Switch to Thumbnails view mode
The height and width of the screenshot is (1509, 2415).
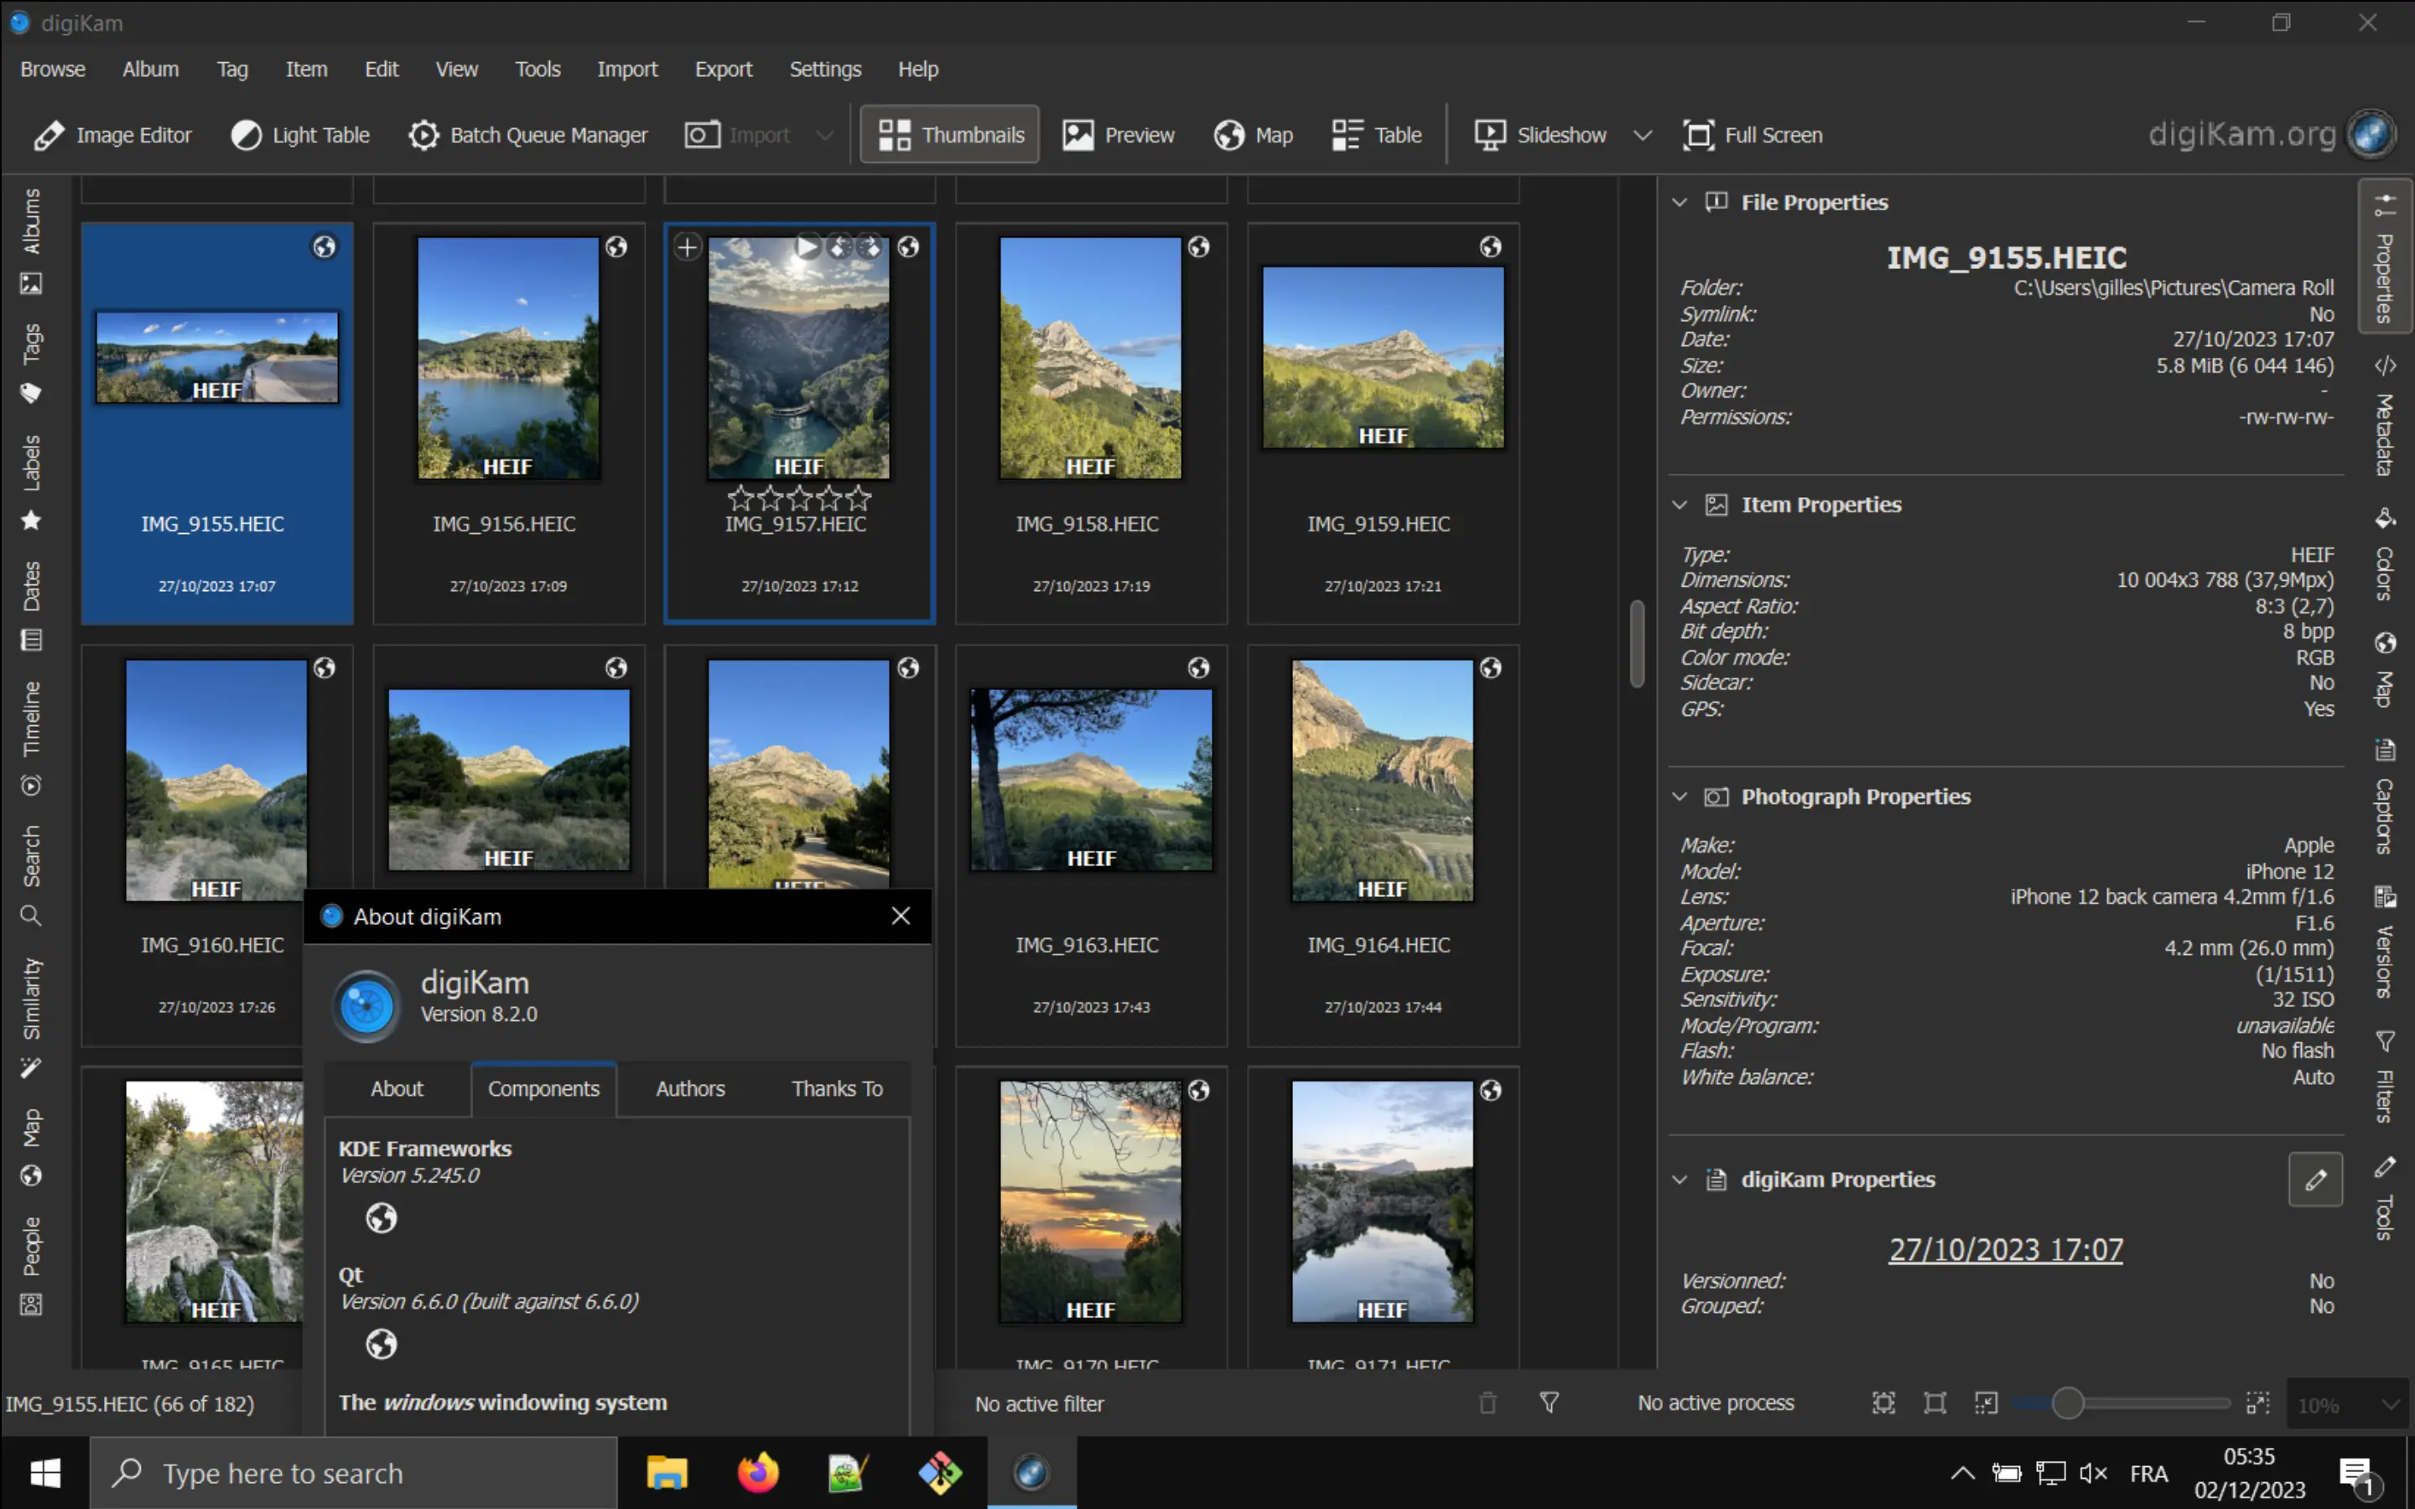tap(950, 135)
